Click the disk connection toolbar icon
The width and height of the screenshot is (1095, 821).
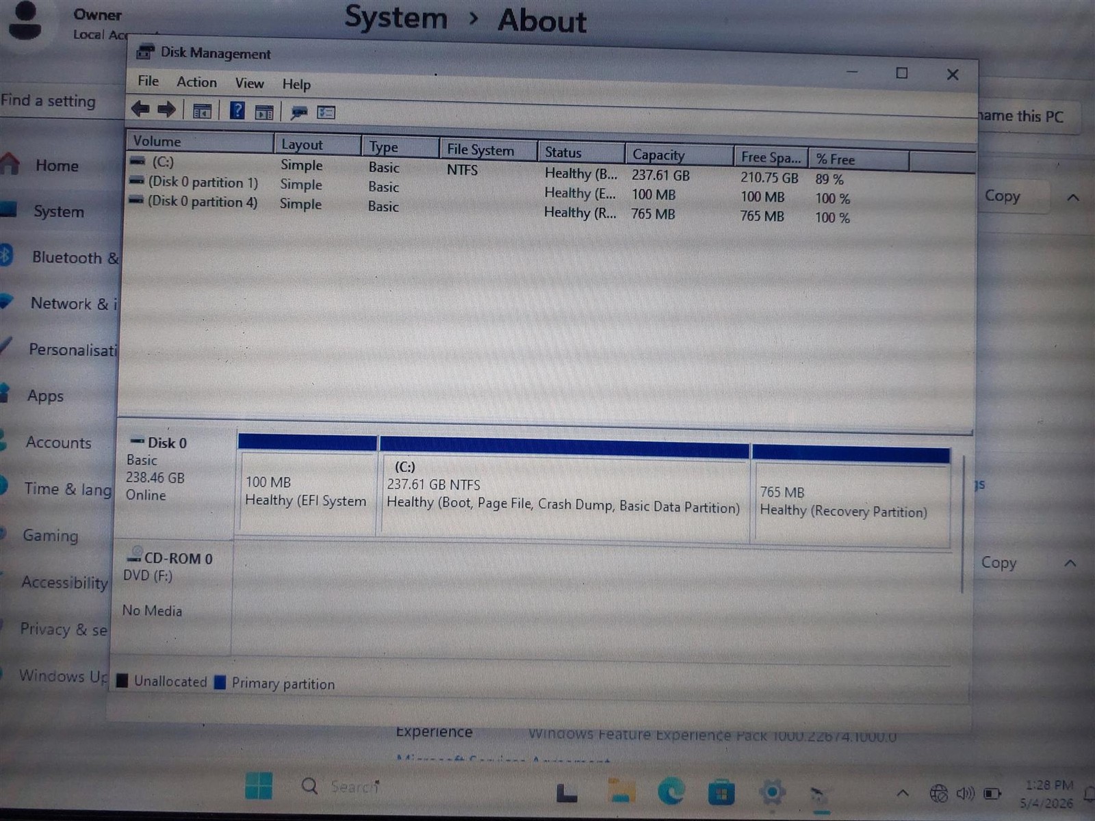299,112
